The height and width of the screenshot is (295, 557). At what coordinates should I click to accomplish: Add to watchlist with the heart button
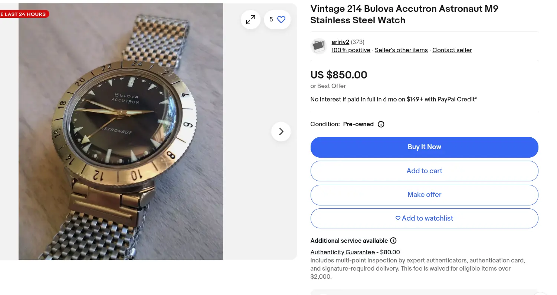[424, 218]
